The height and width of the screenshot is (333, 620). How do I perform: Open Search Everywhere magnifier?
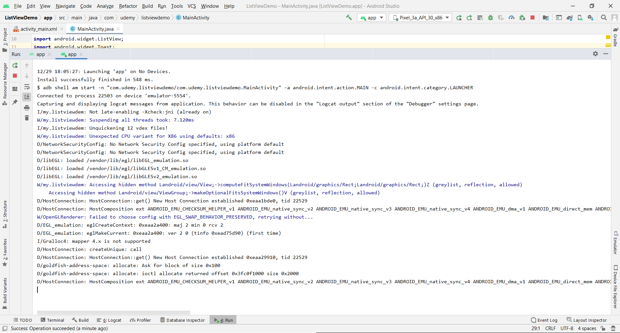click(604, 17)
